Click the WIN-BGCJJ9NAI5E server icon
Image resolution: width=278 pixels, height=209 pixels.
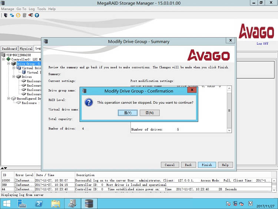coord(3,55)
